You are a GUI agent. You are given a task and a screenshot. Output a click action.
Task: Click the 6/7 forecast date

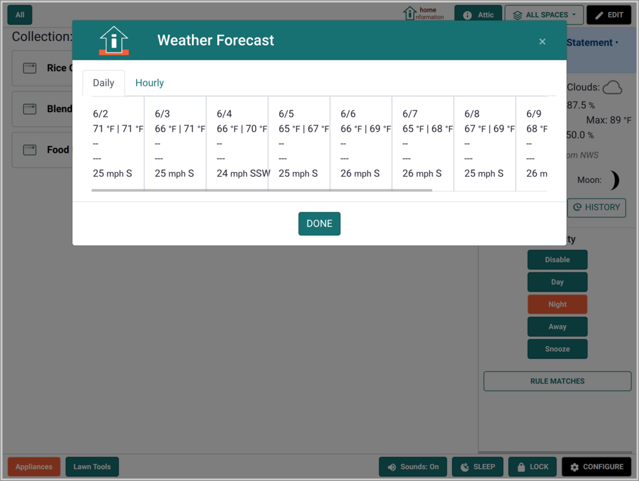pyautogui.click(x=410, y=114)
